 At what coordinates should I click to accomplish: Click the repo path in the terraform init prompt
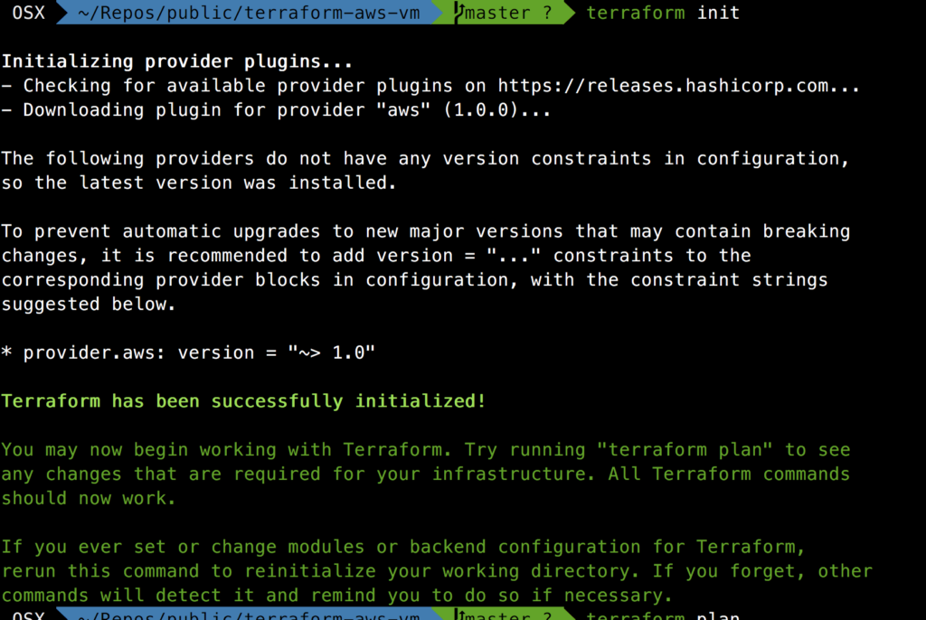pyautogui.click(x=250, y=13)
